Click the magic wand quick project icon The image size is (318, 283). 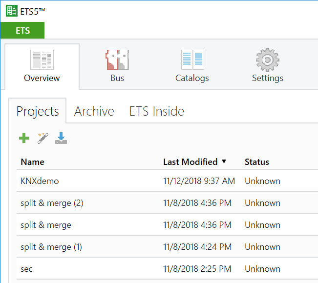pos(43,138)
